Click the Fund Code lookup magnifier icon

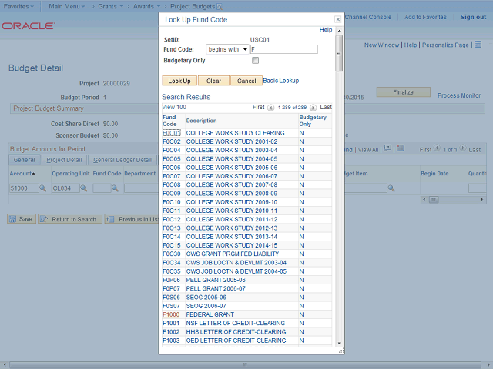click(116, 188)
